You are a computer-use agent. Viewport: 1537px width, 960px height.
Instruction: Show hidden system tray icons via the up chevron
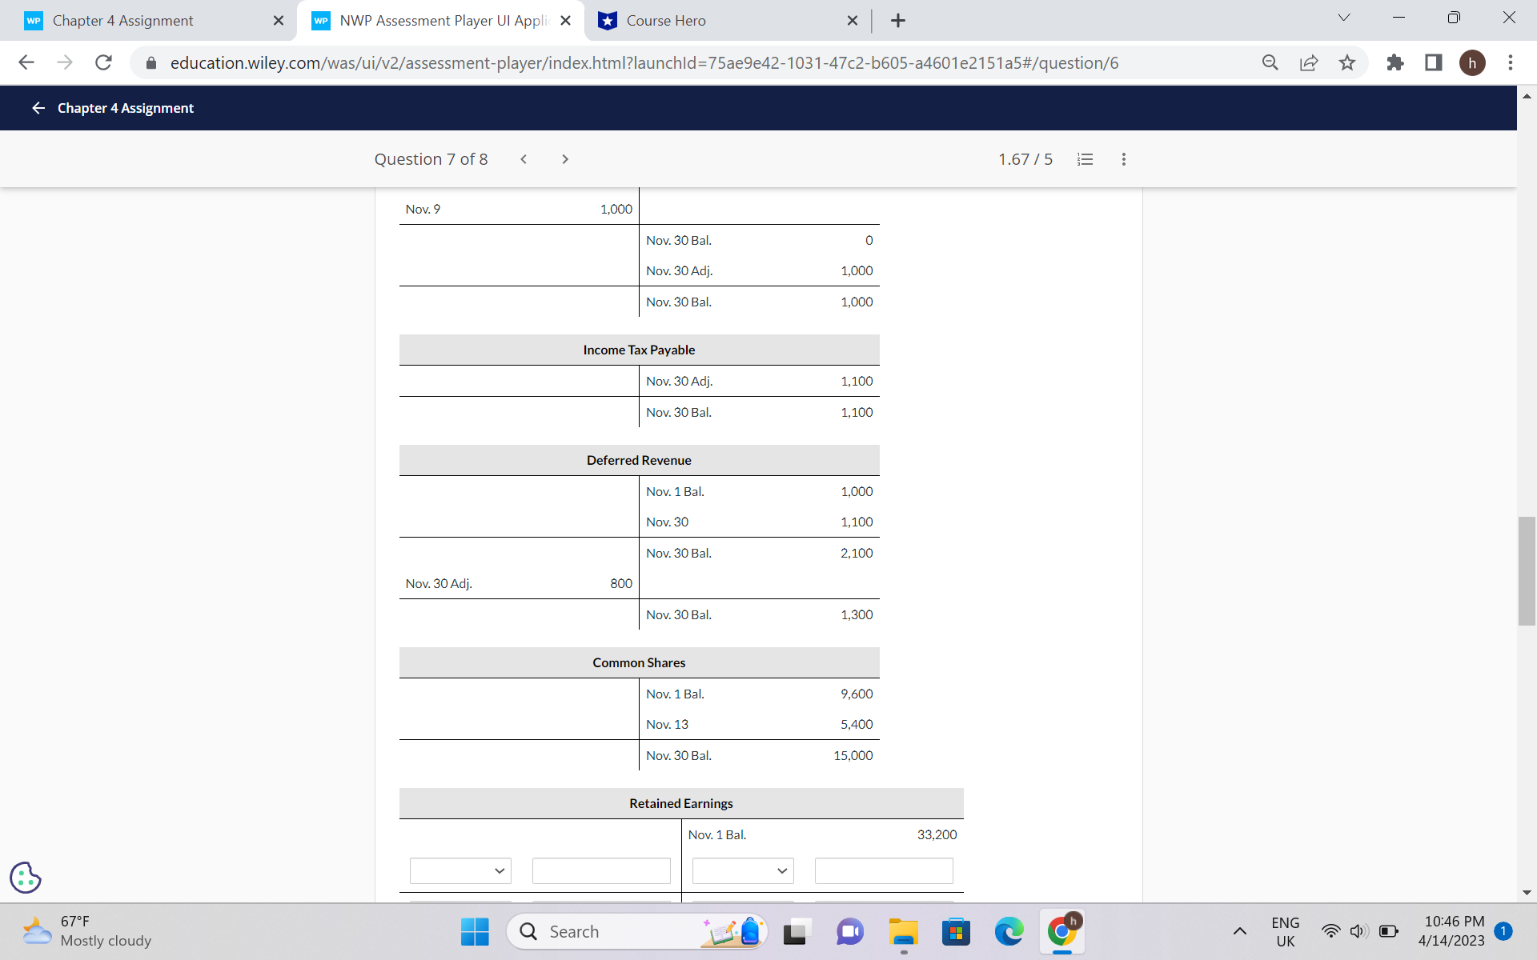click(1240, 931)
